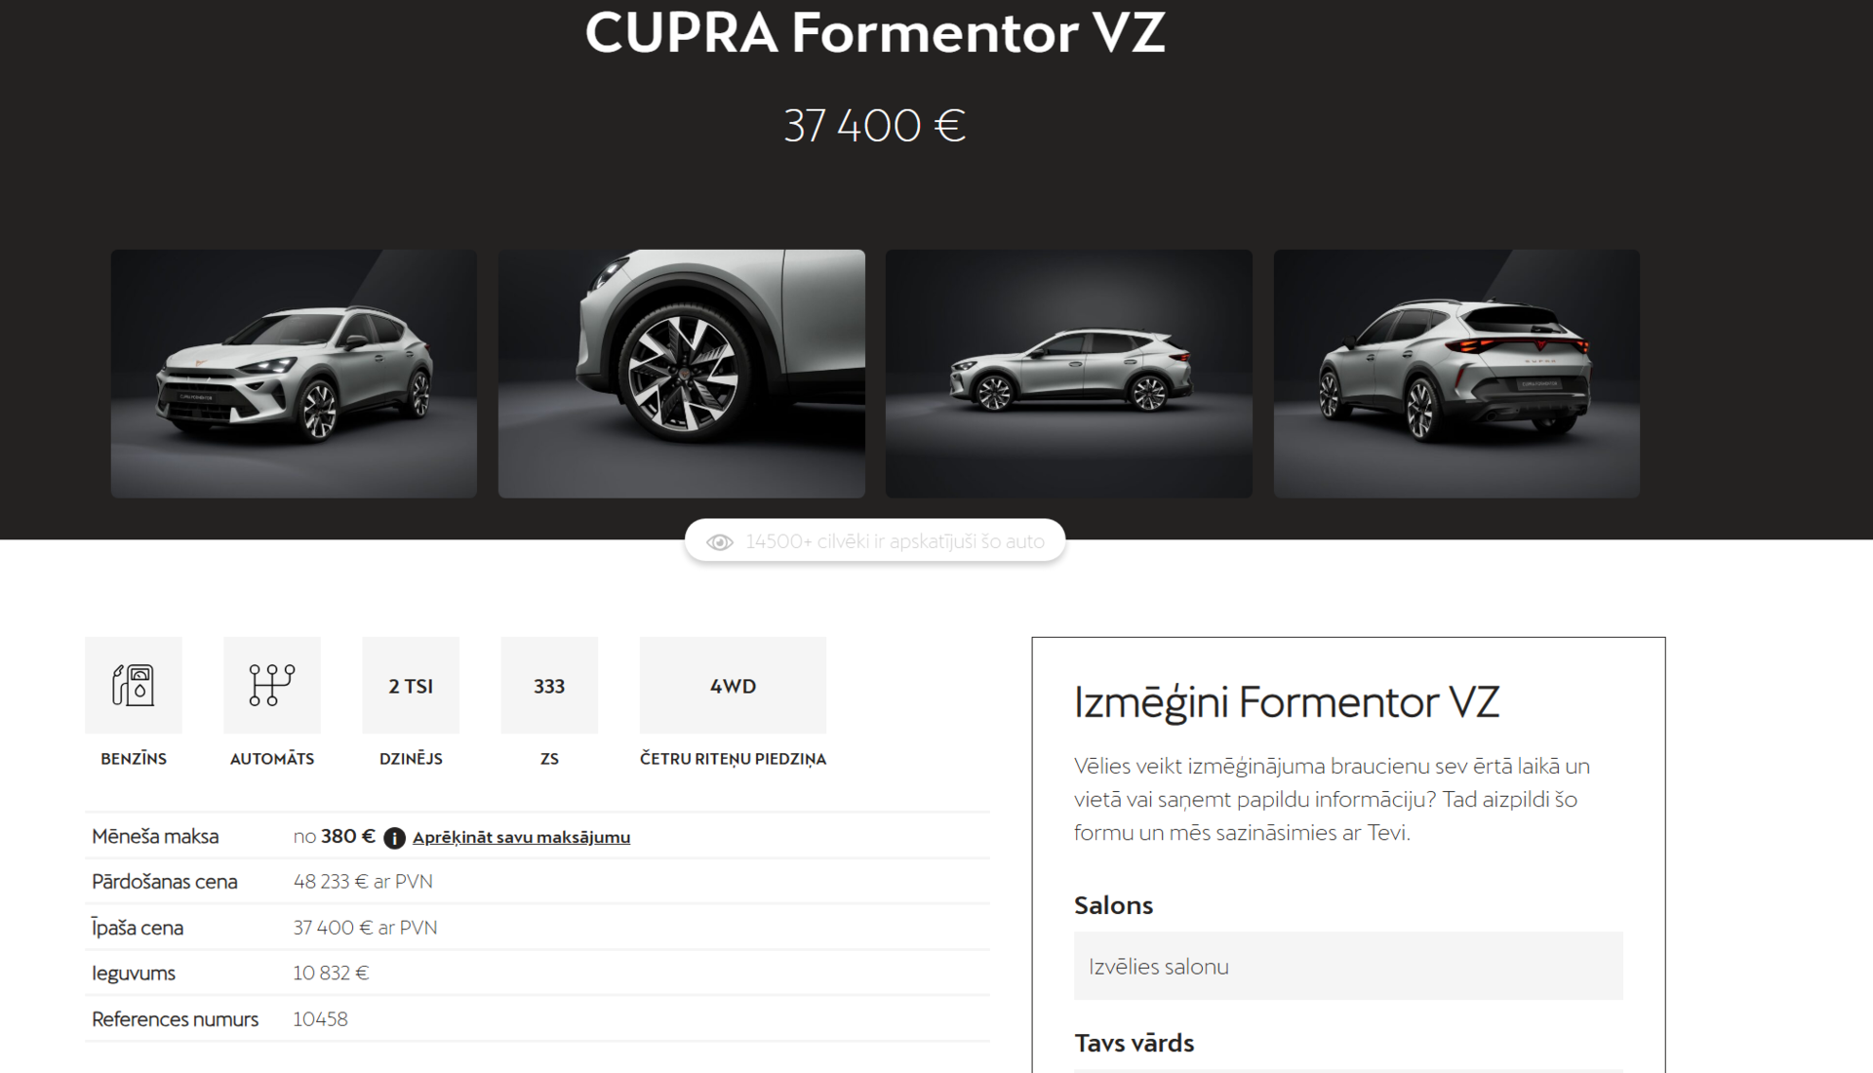The height and width of the screenshot is (1073, 1873).
Task: Click the CUPRA Formentor VZ title
Action: point(875,32)
